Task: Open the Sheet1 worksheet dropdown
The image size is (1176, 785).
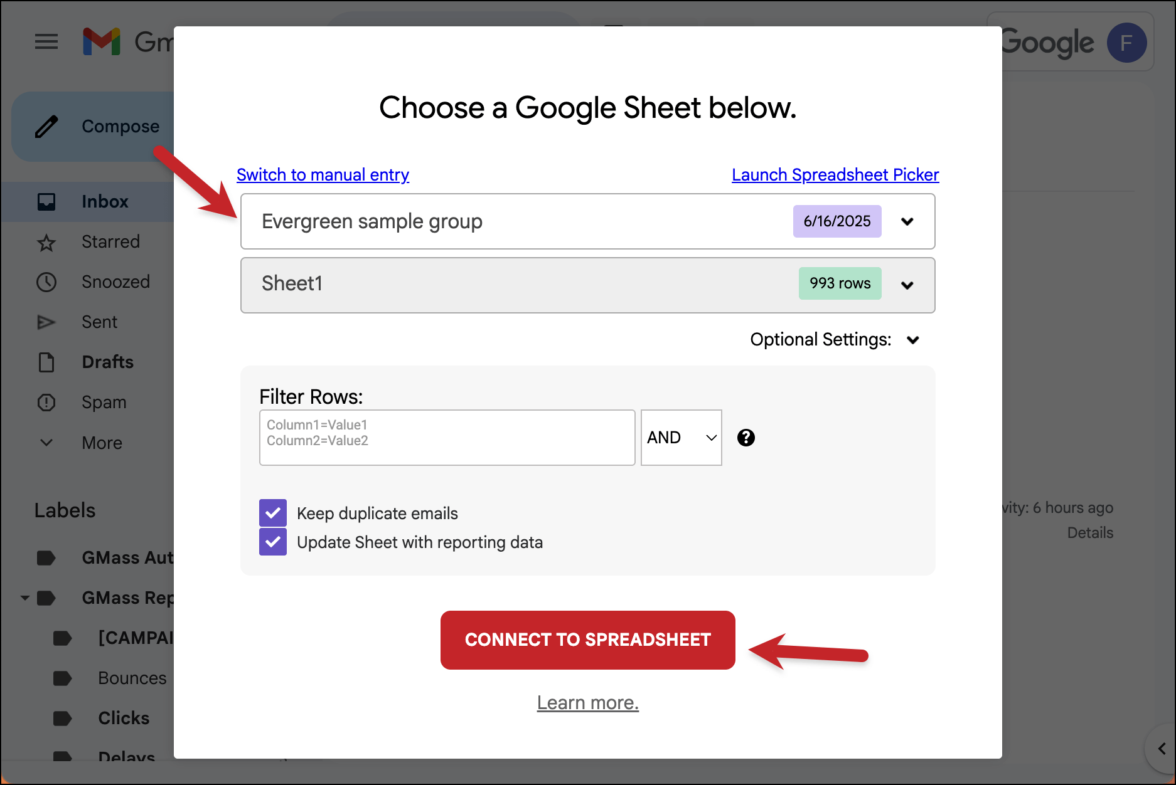Action: 588,285
